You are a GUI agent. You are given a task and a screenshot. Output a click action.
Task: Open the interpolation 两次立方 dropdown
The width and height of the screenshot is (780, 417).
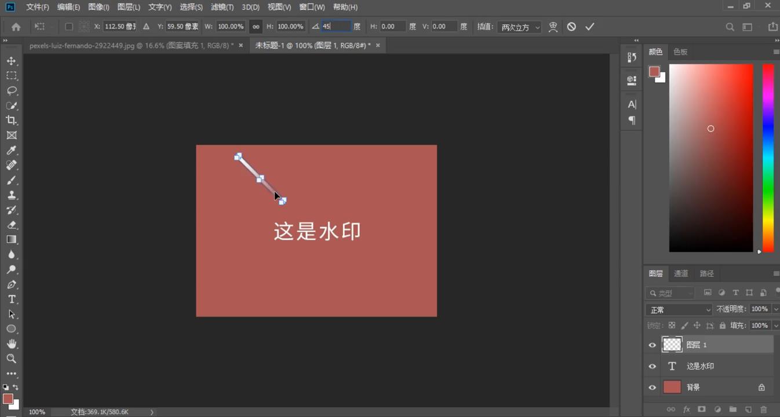point(519,27)
